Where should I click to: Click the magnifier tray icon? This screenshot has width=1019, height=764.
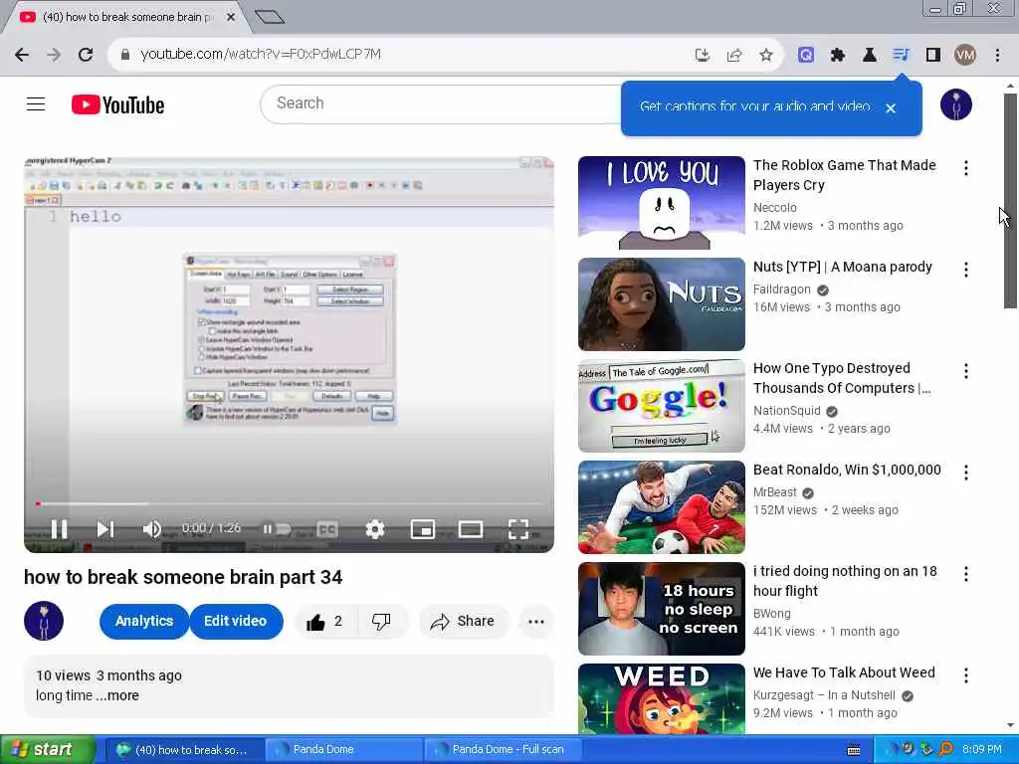point(946,750)
